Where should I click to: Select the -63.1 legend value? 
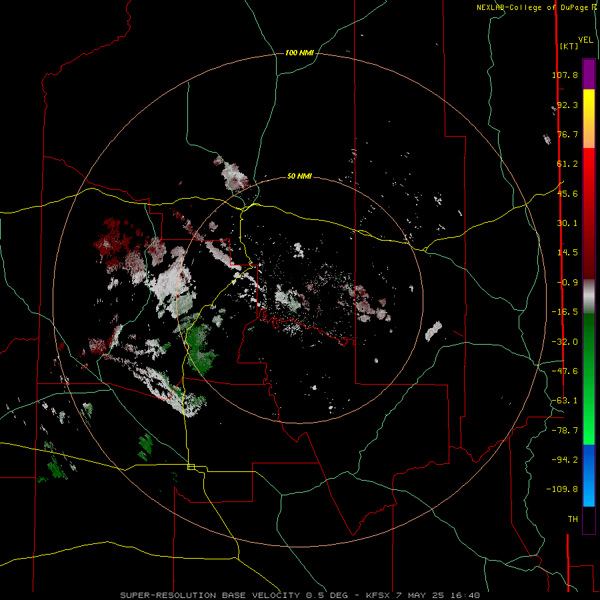point(565,401)
